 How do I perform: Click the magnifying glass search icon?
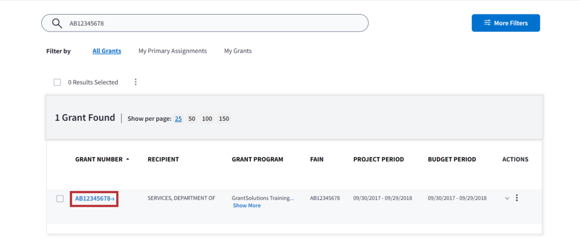pos(57,23)
